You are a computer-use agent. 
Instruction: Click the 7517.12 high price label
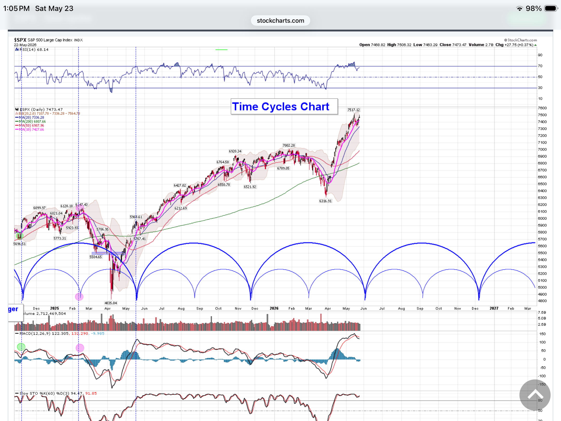[x=354, y=110]
